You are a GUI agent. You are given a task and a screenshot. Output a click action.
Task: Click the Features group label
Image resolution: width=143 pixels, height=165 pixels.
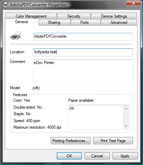[x=20, y=95]
